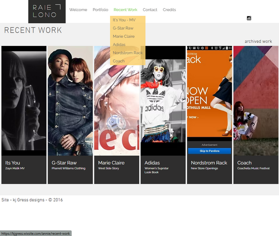Viewport: 279px width, 236px height.
Task: Click the West Side Story subtitle
Action: [x=108, y=168]
